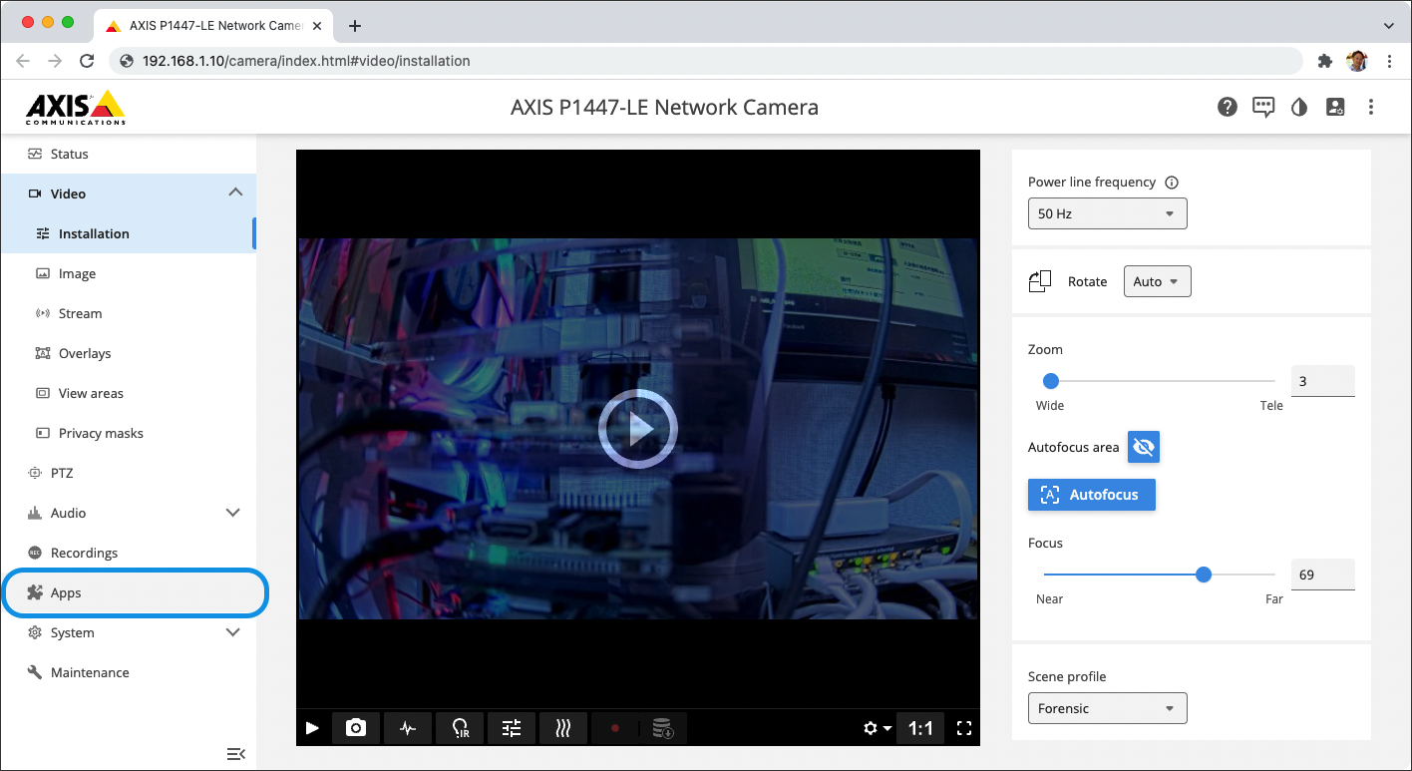Viewport: 1412px width, 771px height.
Task: Open the Overlays page
Action: click(128, 353)
